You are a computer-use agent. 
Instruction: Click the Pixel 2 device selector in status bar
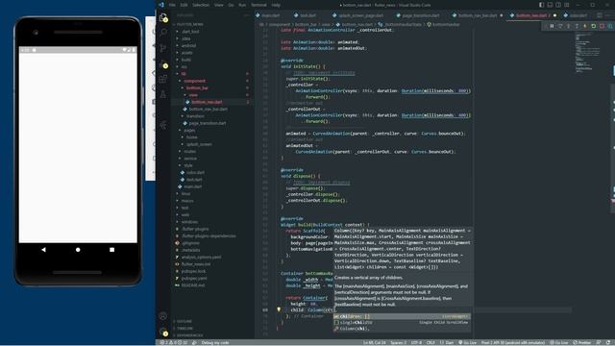pyautogui.click(x=512, y=342)
